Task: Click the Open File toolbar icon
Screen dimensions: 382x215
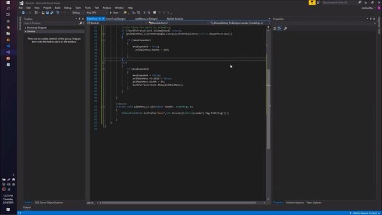Action: [x=43, y=13]
